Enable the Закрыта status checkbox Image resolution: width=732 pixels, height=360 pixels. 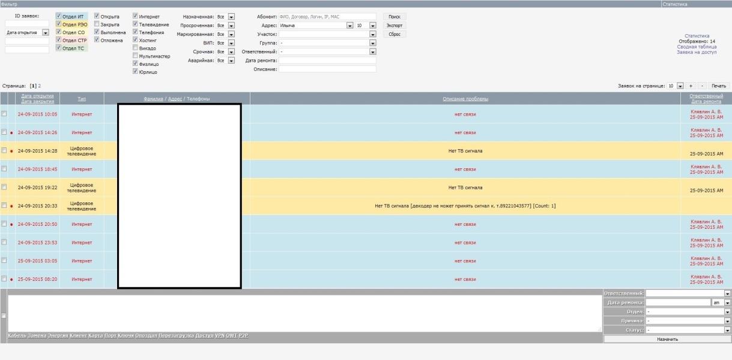(x=97, y=25)
